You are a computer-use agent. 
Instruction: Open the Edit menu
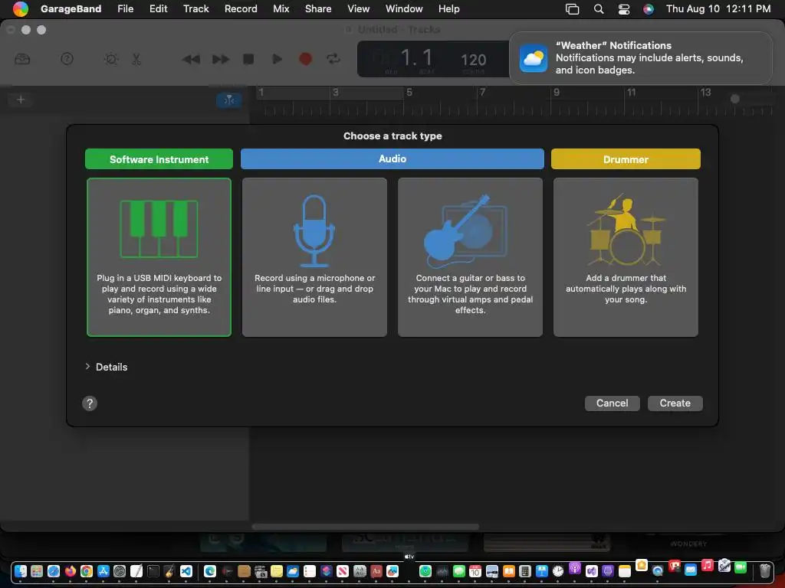click(158, 9)
